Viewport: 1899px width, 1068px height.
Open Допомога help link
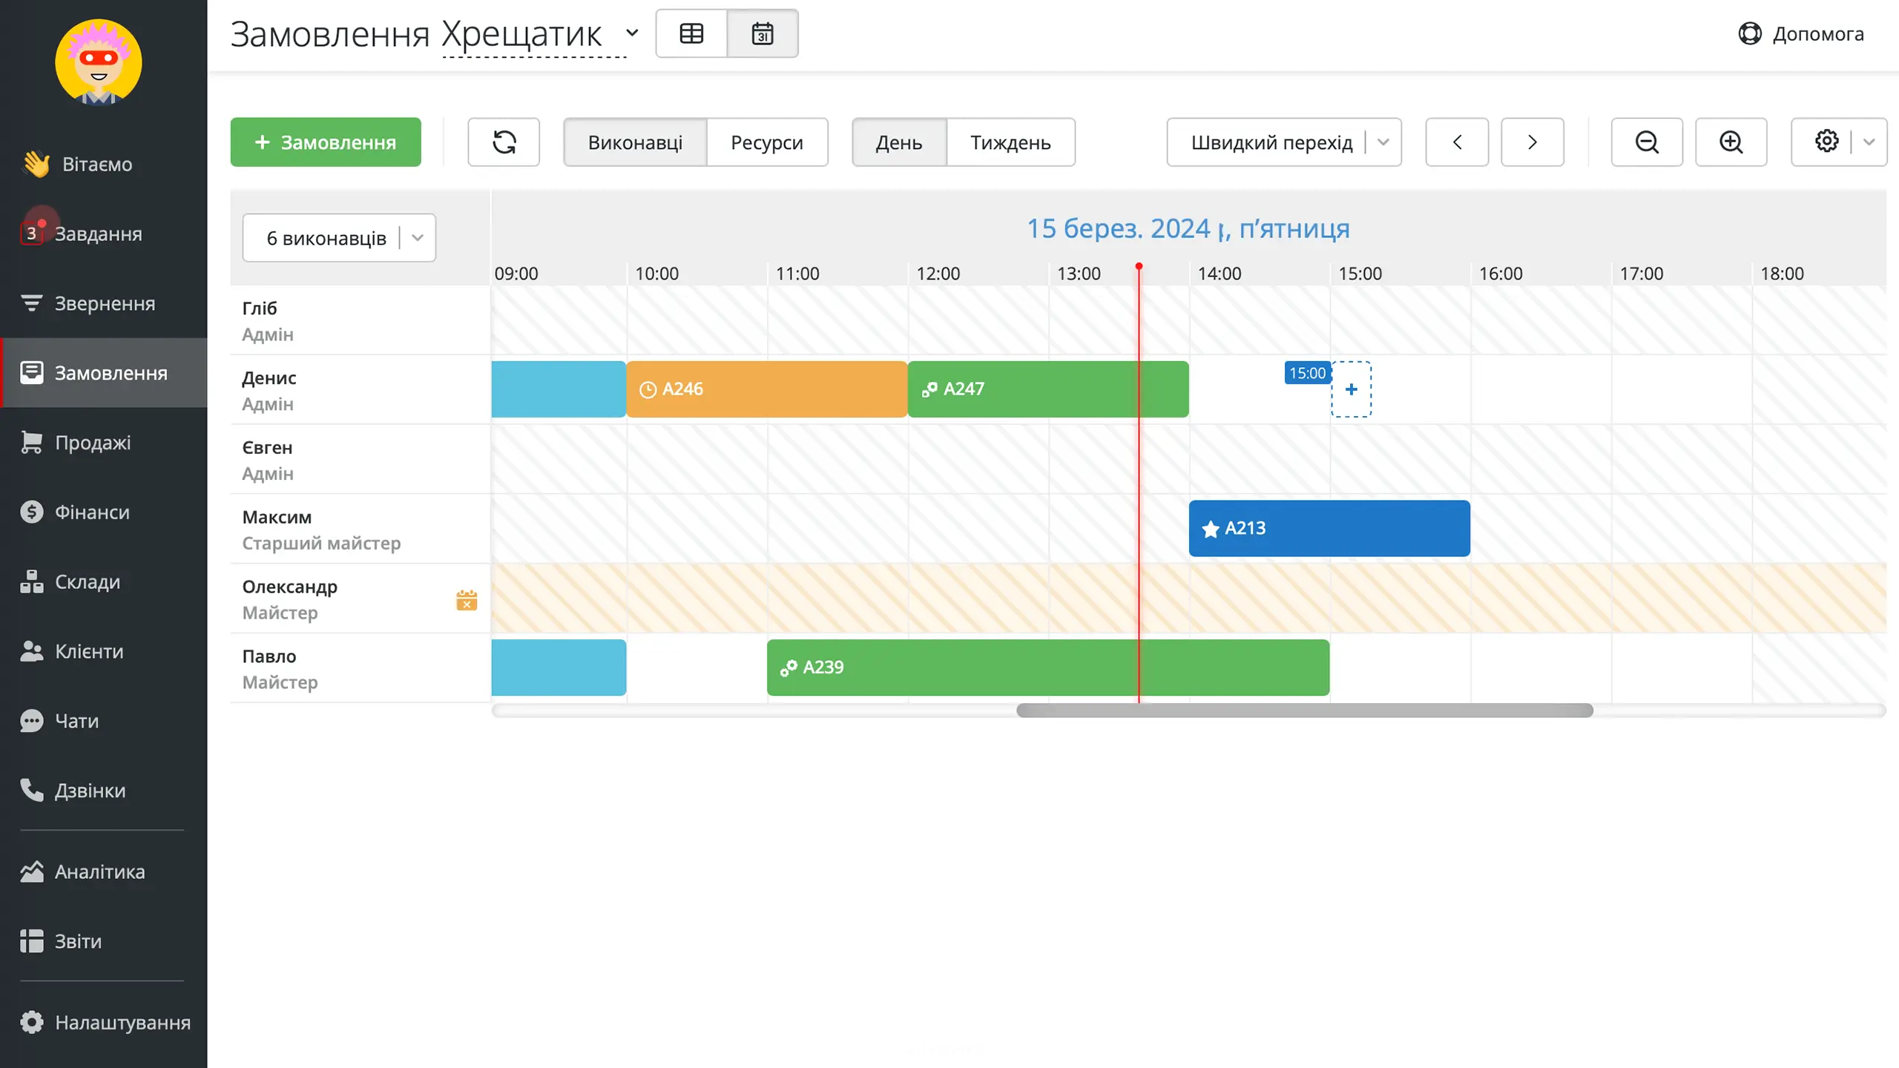click(1801, 33)
